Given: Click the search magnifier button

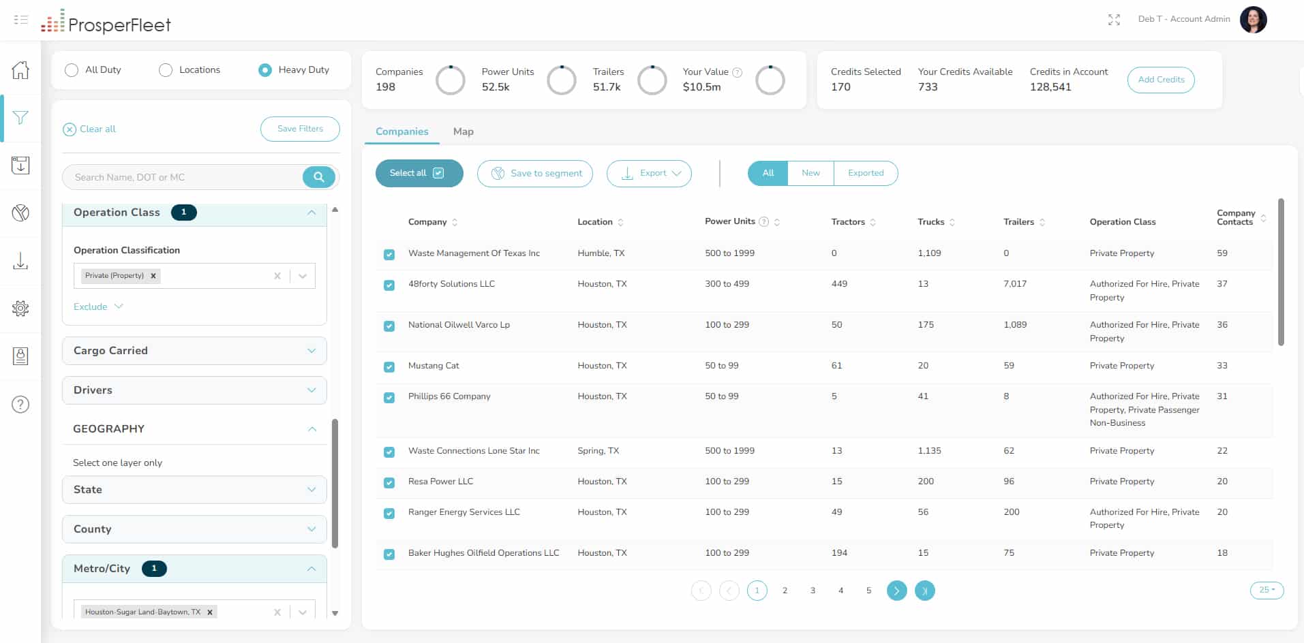Looking at the screenshot, I should (x=318, y=177).
